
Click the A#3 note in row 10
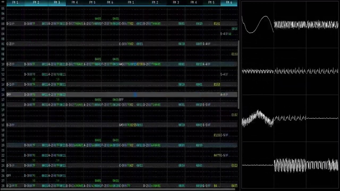(x=122, y=64)
